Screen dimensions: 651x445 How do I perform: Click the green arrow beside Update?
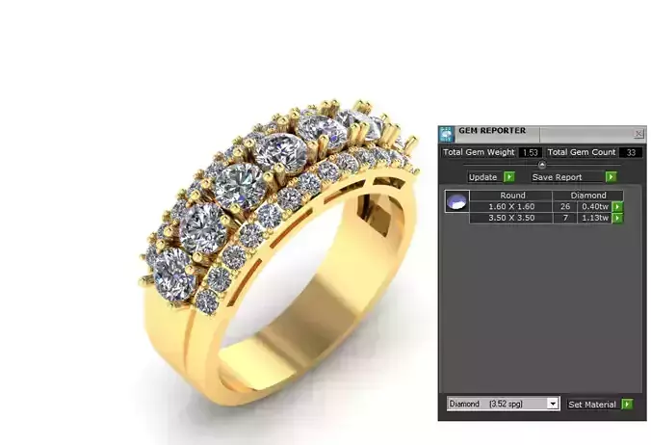click(509, 177)
